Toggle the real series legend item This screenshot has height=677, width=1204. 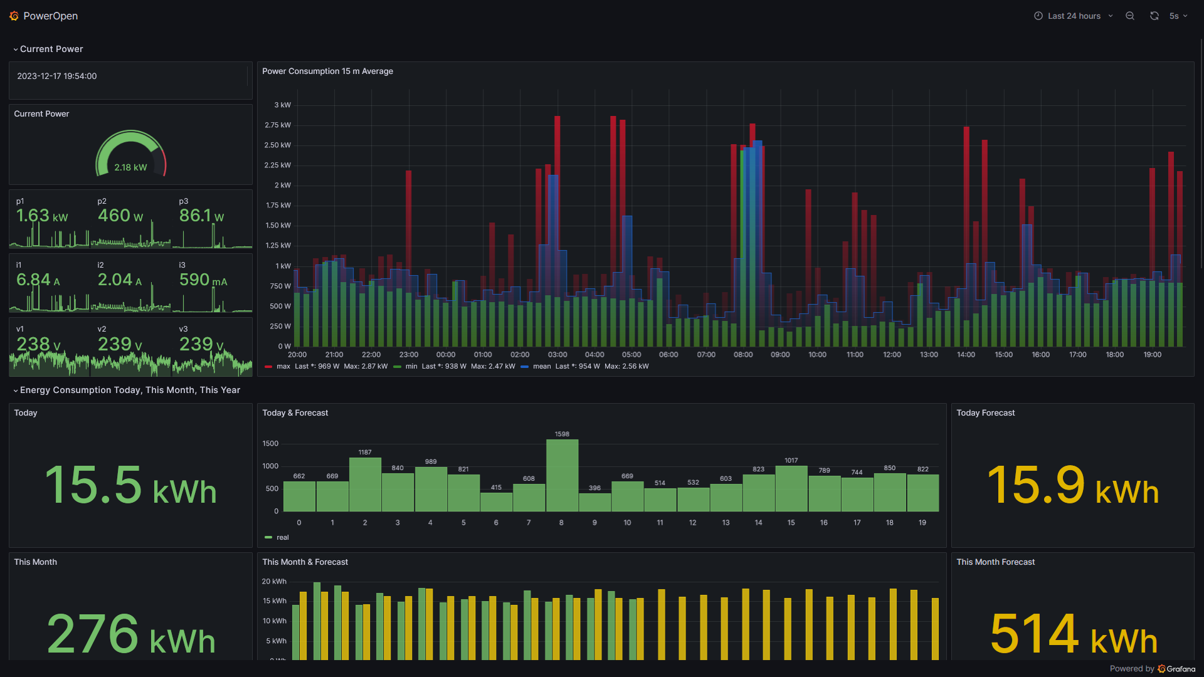pos(283,538)
